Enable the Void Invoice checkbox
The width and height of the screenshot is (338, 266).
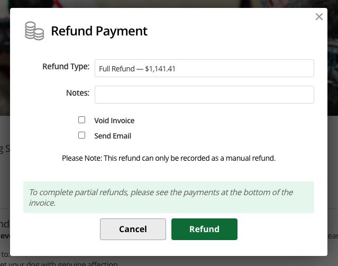pos(81,120)
